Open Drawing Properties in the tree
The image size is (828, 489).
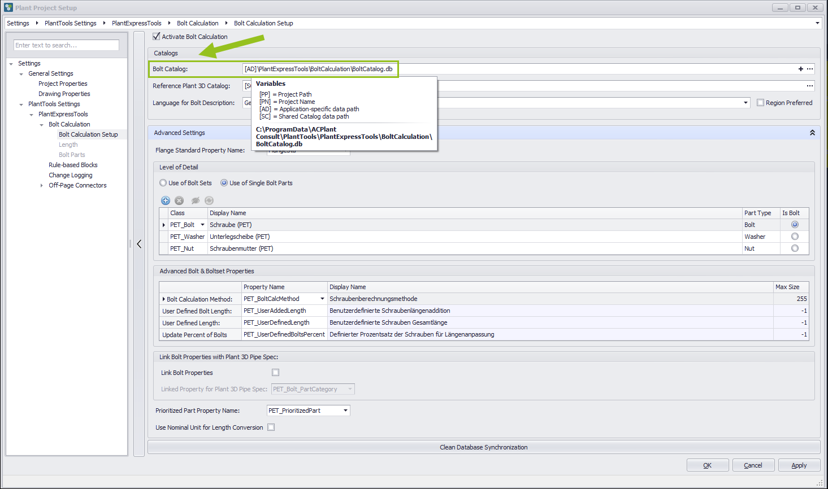(64, 94)
